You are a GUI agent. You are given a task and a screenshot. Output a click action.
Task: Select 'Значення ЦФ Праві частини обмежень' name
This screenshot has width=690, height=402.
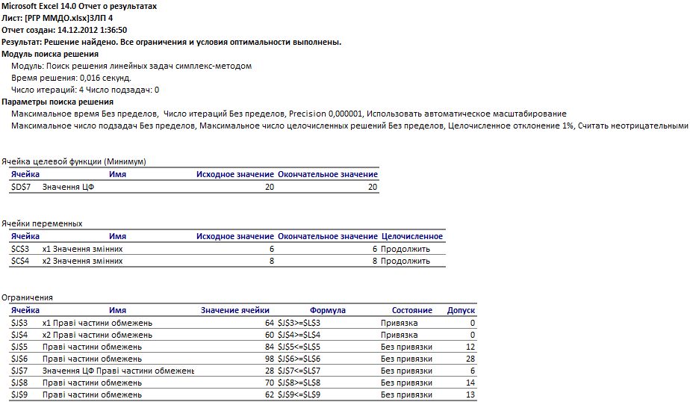(x=119, y=371)
